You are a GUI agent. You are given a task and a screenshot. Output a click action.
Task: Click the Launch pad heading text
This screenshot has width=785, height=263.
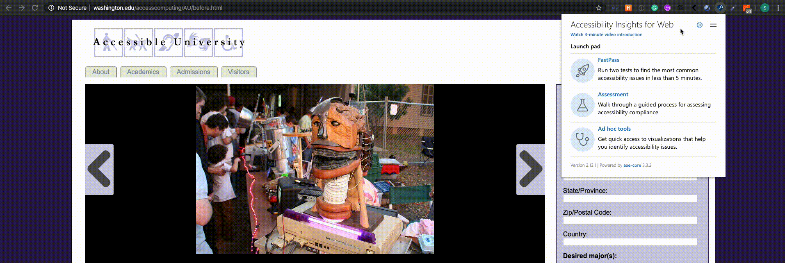click(585, 46)
